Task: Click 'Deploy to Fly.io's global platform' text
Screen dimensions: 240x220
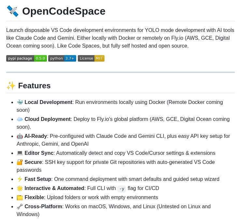Action: click(x=111, y=119)
